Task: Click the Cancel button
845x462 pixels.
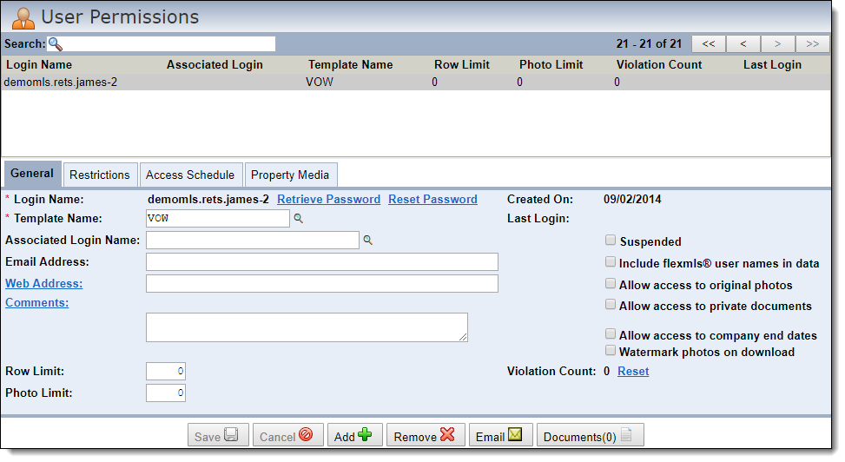Action: click(287, 435)
